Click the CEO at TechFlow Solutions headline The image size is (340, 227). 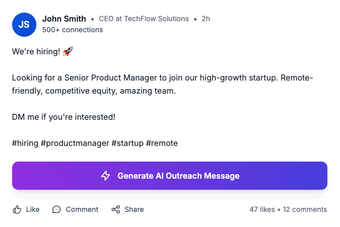(x=144, y=19)
